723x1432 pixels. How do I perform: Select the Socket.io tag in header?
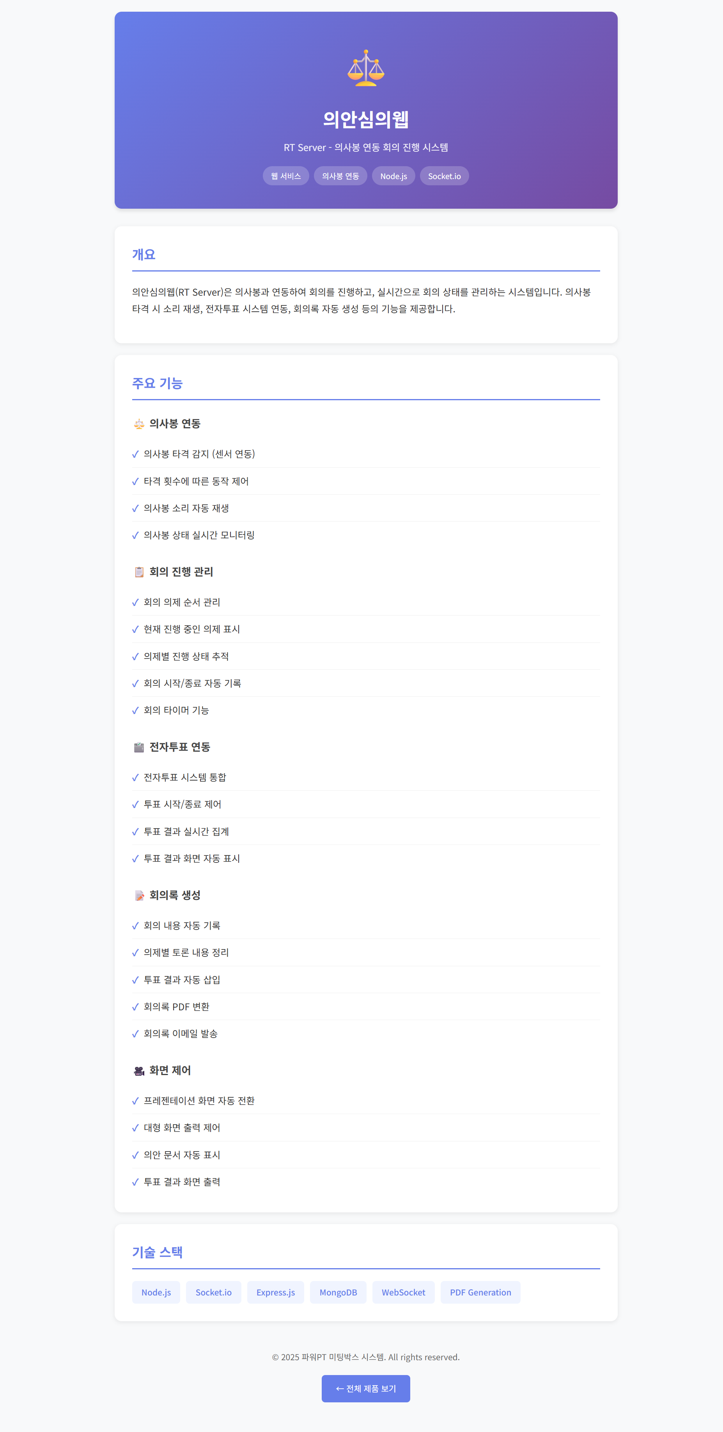(444, 176)
